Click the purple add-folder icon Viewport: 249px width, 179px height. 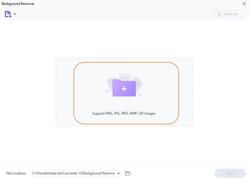(x=124, y=88)
